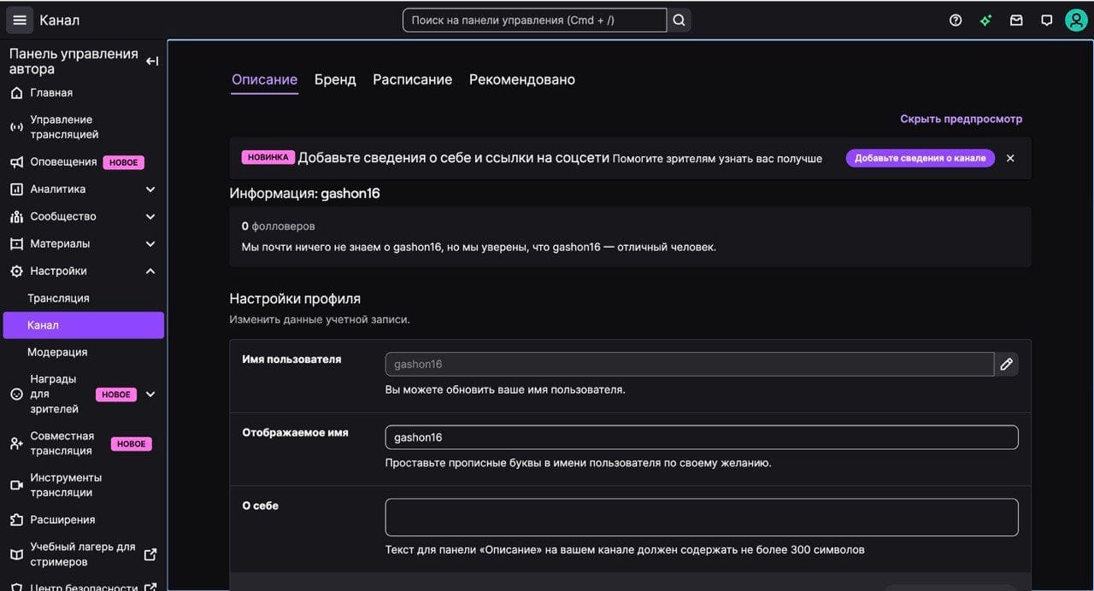1094x591 pixels.
Task: Click the О себе text field
Action: point(701,517)
